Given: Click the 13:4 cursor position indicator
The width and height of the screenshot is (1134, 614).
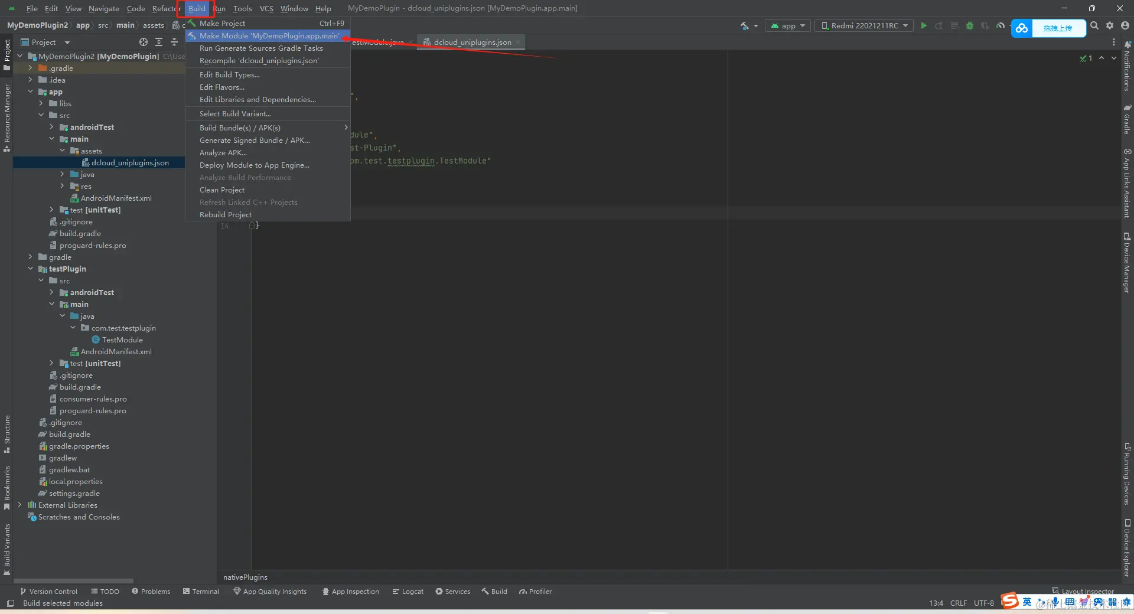Looking at the screenshot, I should click(936, 603).
